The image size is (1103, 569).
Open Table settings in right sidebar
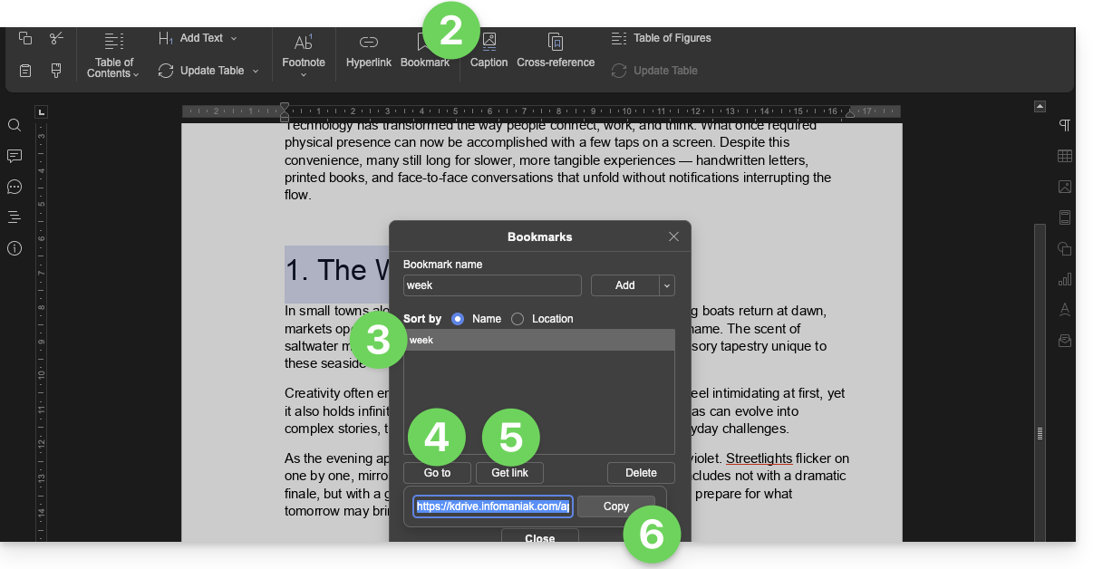1065,156
